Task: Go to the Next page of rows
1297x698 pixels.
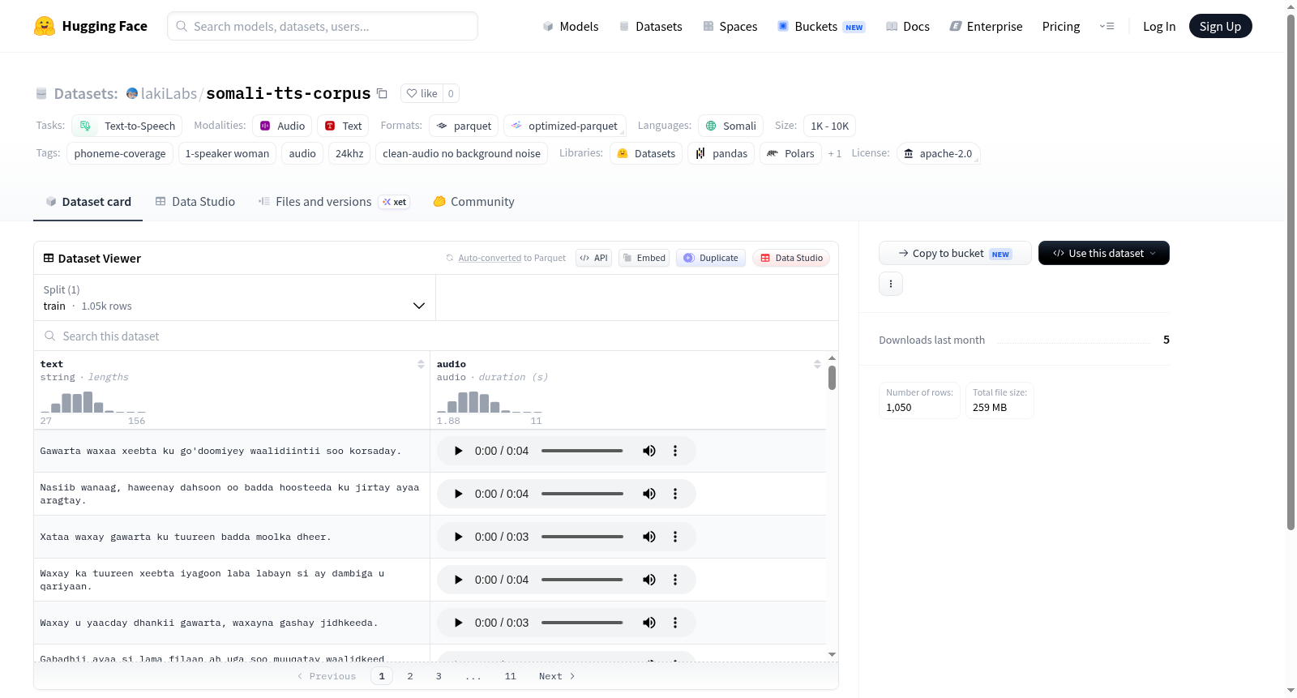Action: pyautogui.click(x=557, y=676)
